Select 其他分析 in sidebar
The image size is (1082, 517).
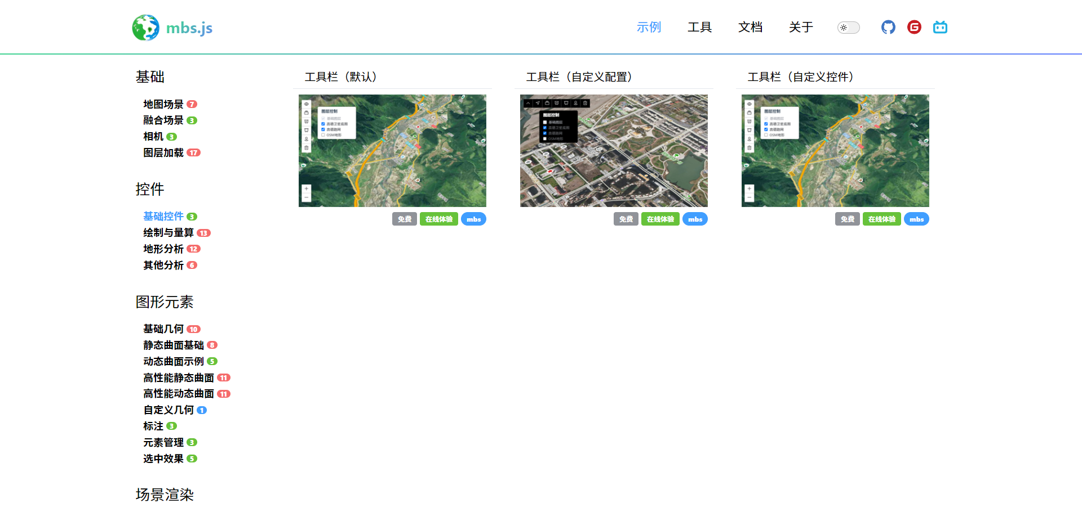tap(163, 266)
